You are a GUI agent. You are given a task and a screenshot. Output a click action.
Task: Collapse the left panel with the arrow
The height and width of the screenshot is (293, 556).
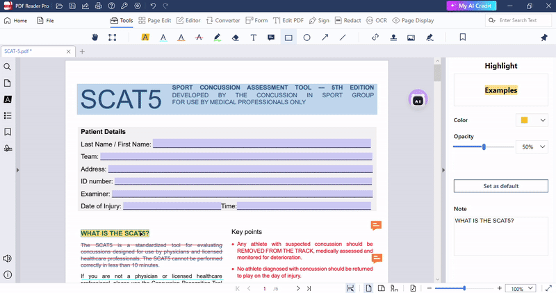(x=17, y=170)
